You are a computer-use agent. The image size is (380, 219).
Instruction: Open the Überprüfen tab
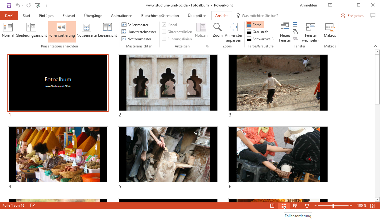[197, 16]
